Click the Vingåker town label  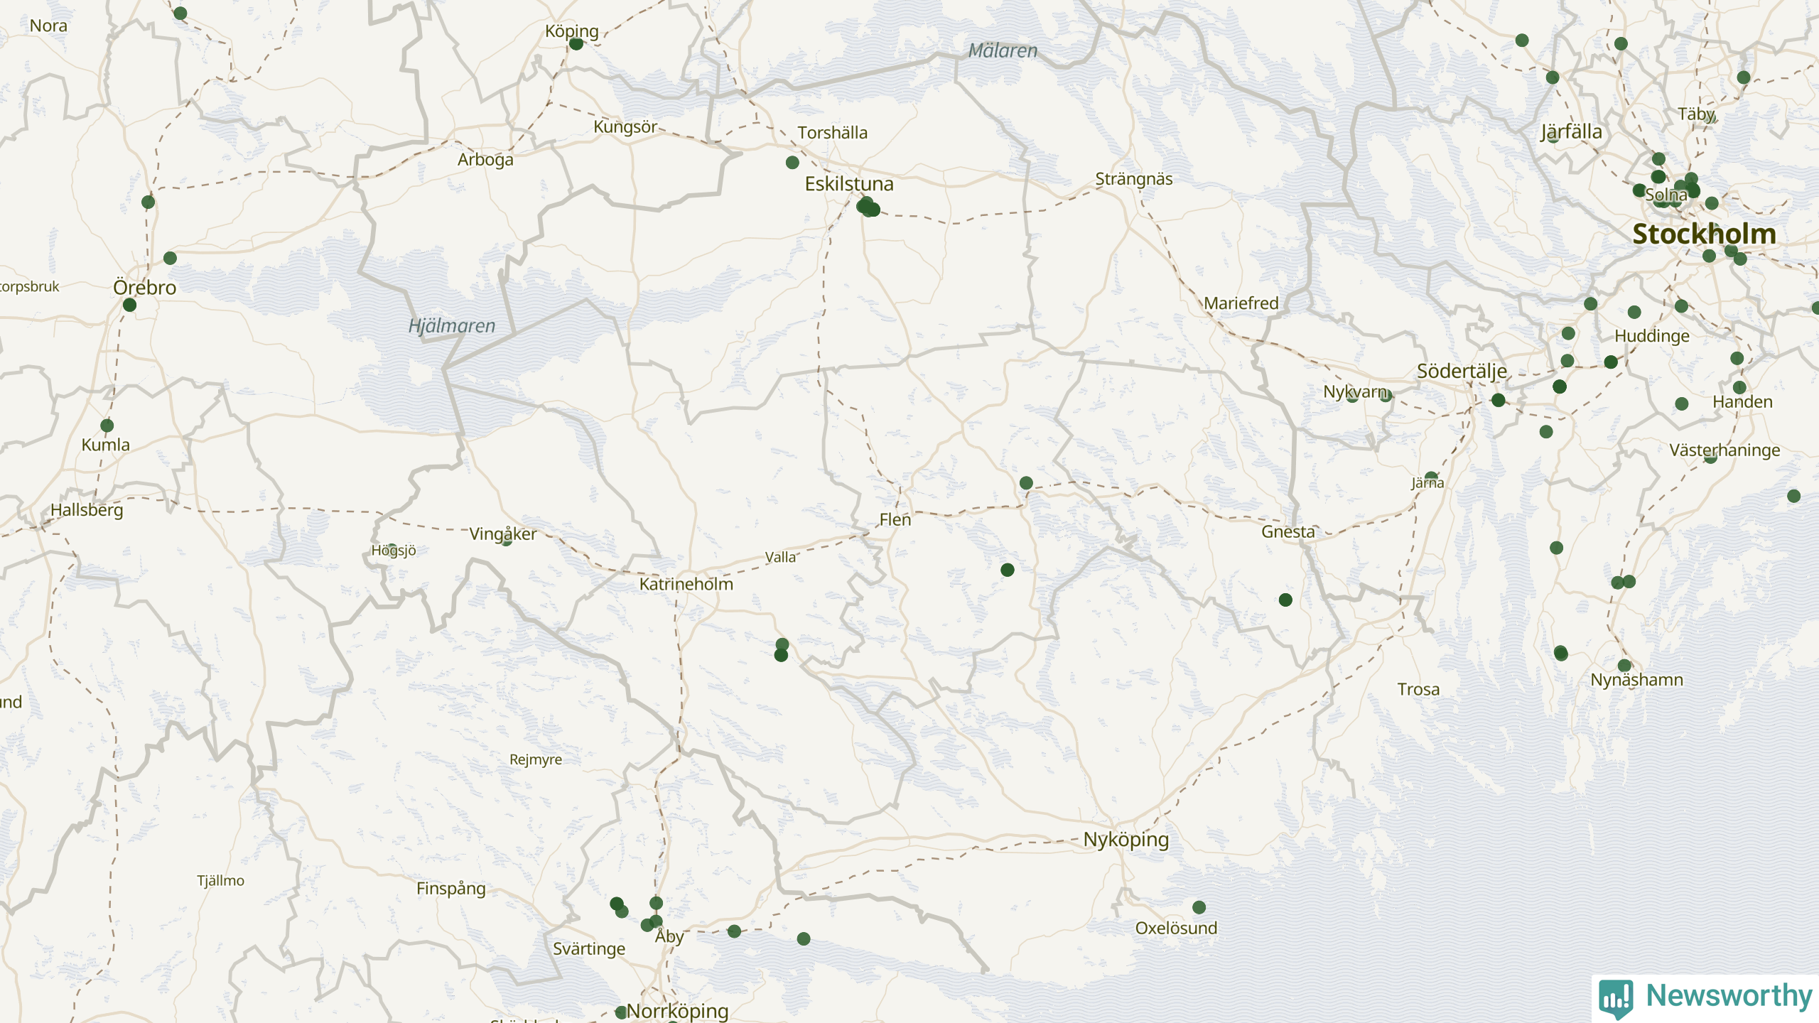(x=503, y=534)
